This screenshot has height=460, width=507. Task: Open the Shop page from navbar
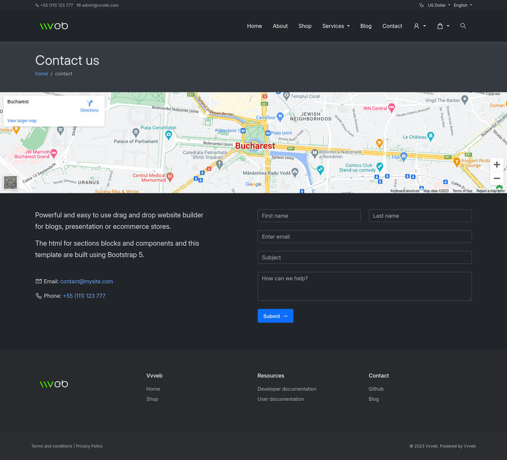point(305,26)
